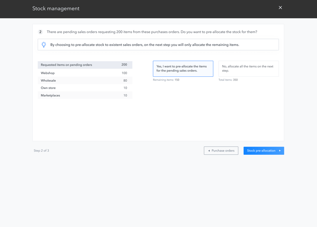Image resolution: width=317 pixels, height=227 pixels.
Task: Click the Requested items on pending orders header
Action: click(x=85, y=65)
